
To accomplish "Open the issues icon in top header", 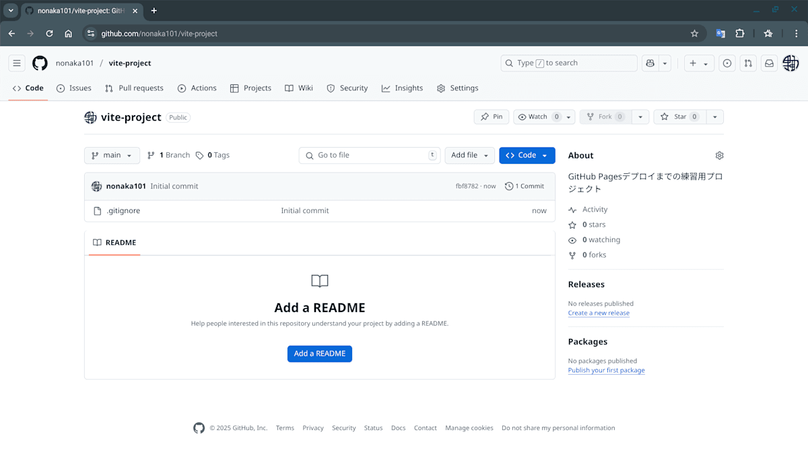I will (727, 63).
